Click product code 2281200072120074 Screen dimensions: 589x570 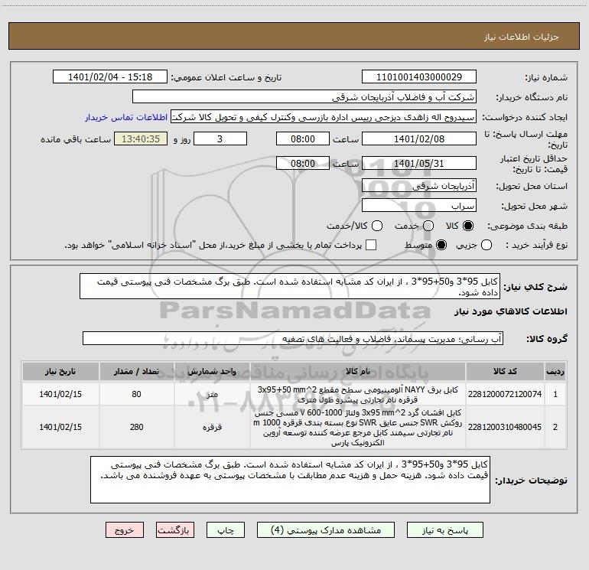[505, 394]
